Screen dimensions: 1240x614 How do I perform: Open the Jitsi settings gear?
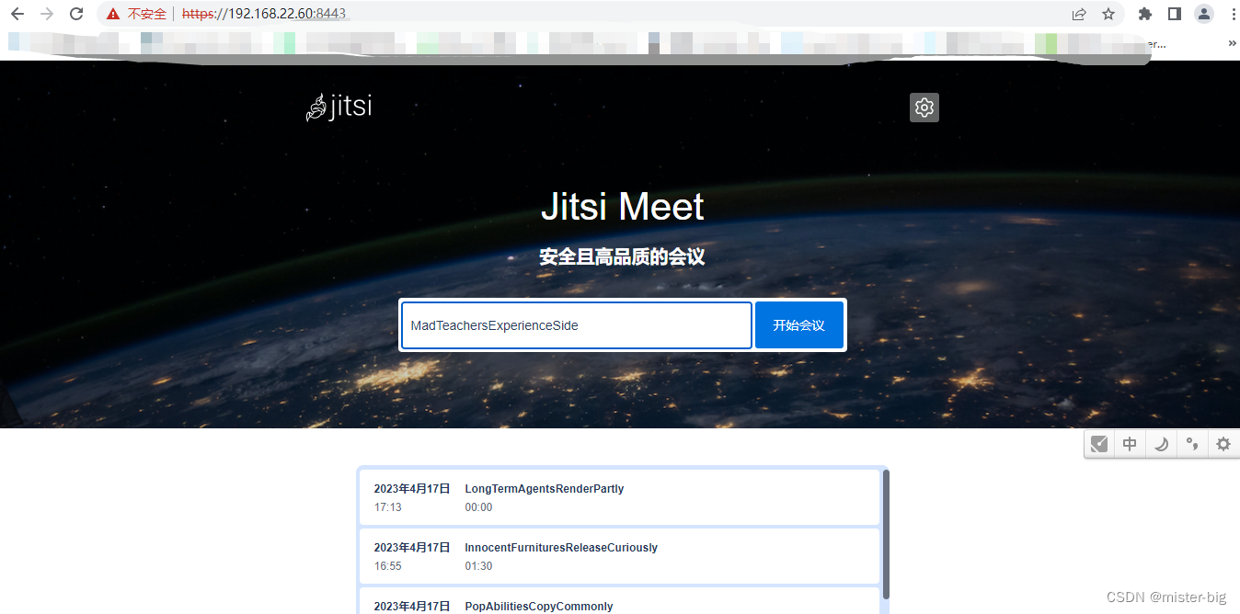tap(924, 108)
